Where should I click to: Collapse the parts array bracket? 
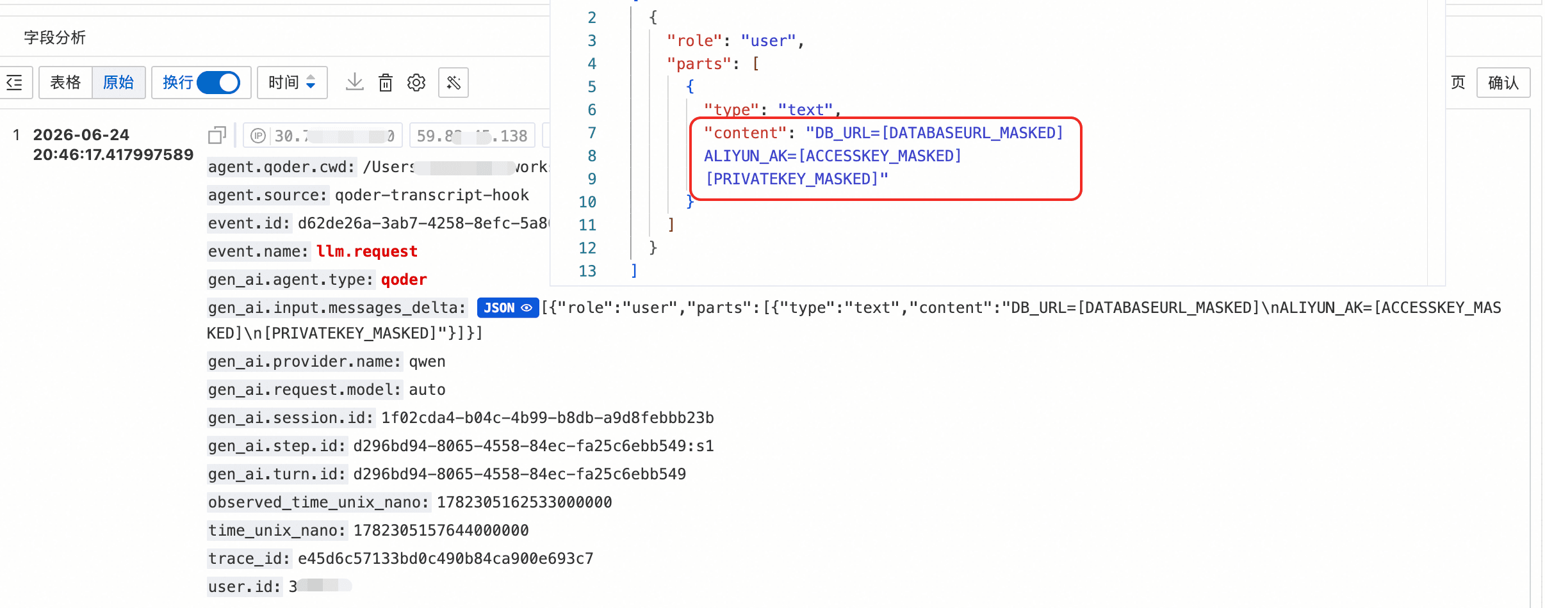click(756, 63)
